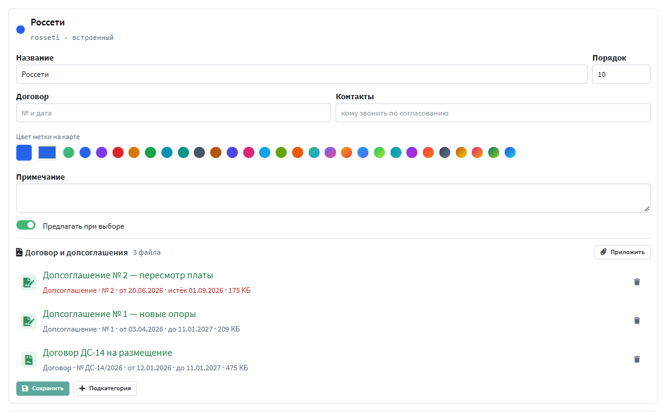Click the file icon next to Договор ДС-14
Screen dimensions: 662x412
tap(28, 360)
